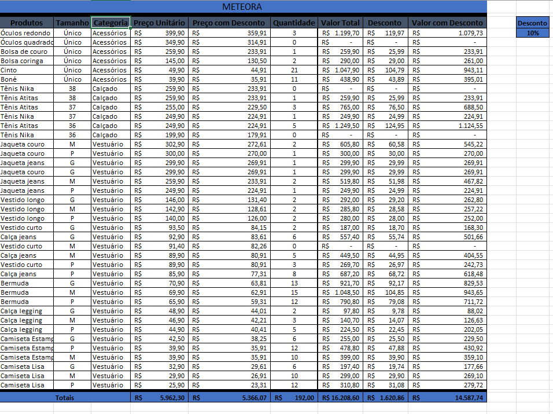Select final value 359,10 cell
The image size is (553, 414).
pyautogui.click(x=448, y=357)
